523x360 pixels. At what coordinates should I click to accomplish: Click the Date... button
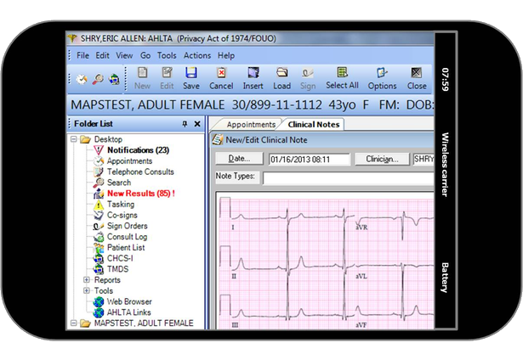point(239,159)
